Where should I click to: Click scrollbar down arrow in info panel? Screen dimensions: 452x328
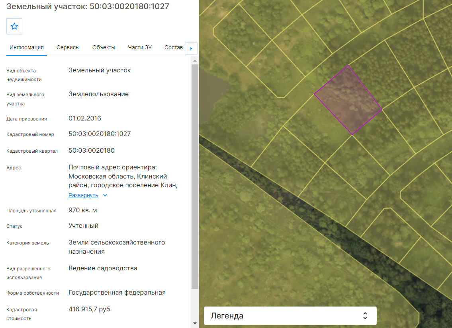(195, 323)
